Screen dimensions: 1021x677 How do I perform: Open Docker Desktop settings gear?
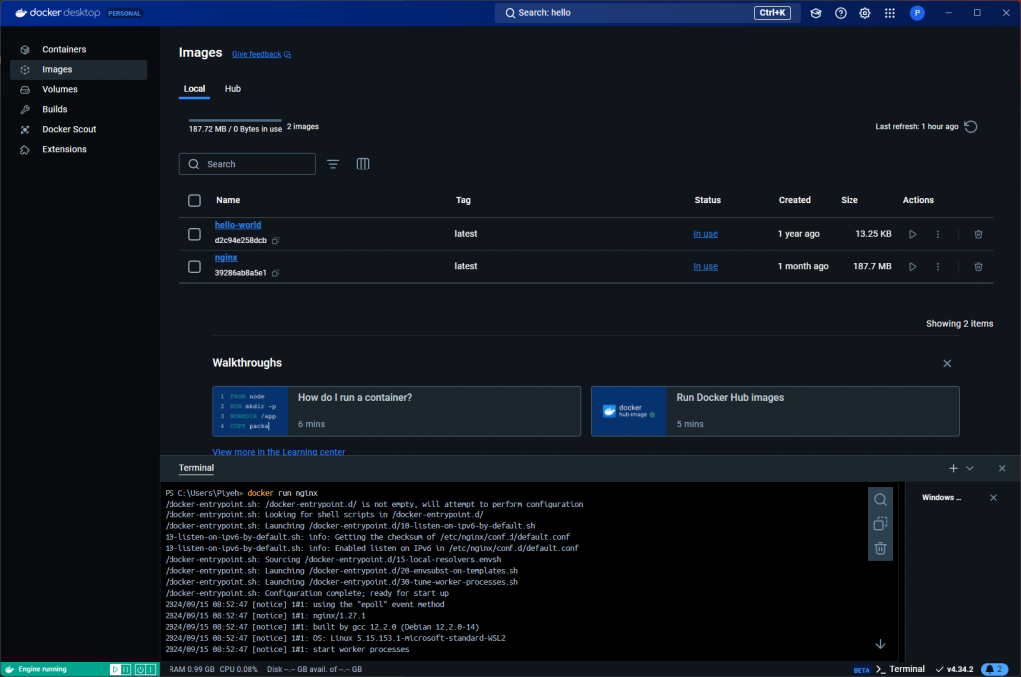[864, 13]
